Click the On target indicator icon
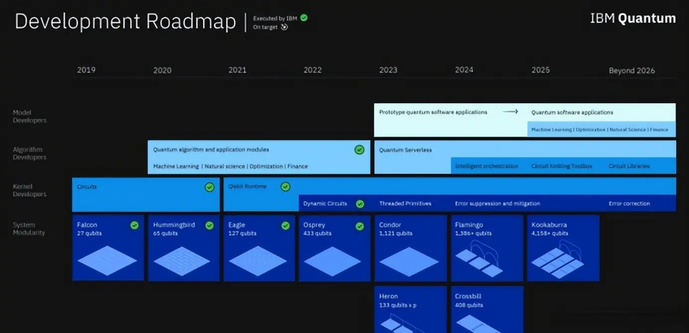689x333 pixels. point(284,27)
